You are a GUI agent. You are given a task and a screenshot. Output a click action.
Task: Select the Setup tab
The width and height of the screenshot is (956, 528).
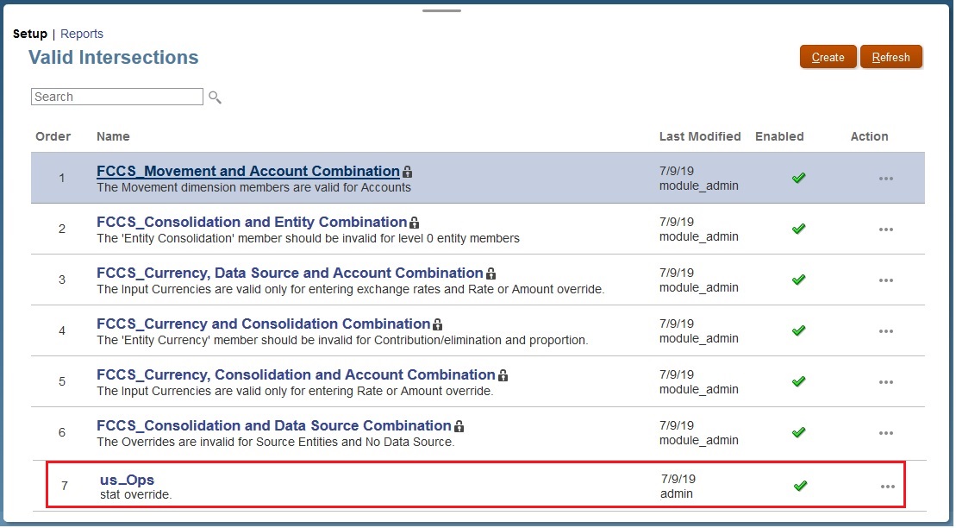30,35
